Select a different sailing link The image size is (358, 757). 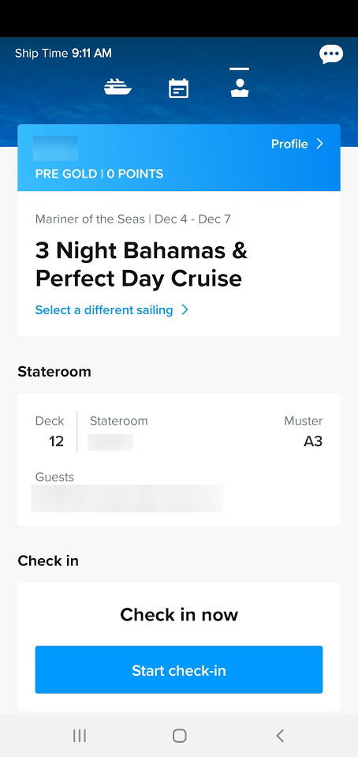tap(104, 310)
